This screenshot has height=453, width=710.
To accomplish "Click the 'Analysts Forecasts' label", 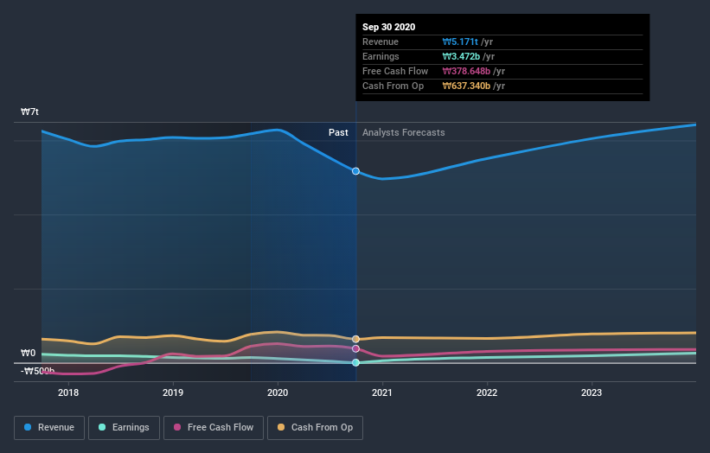I will 404,132.
